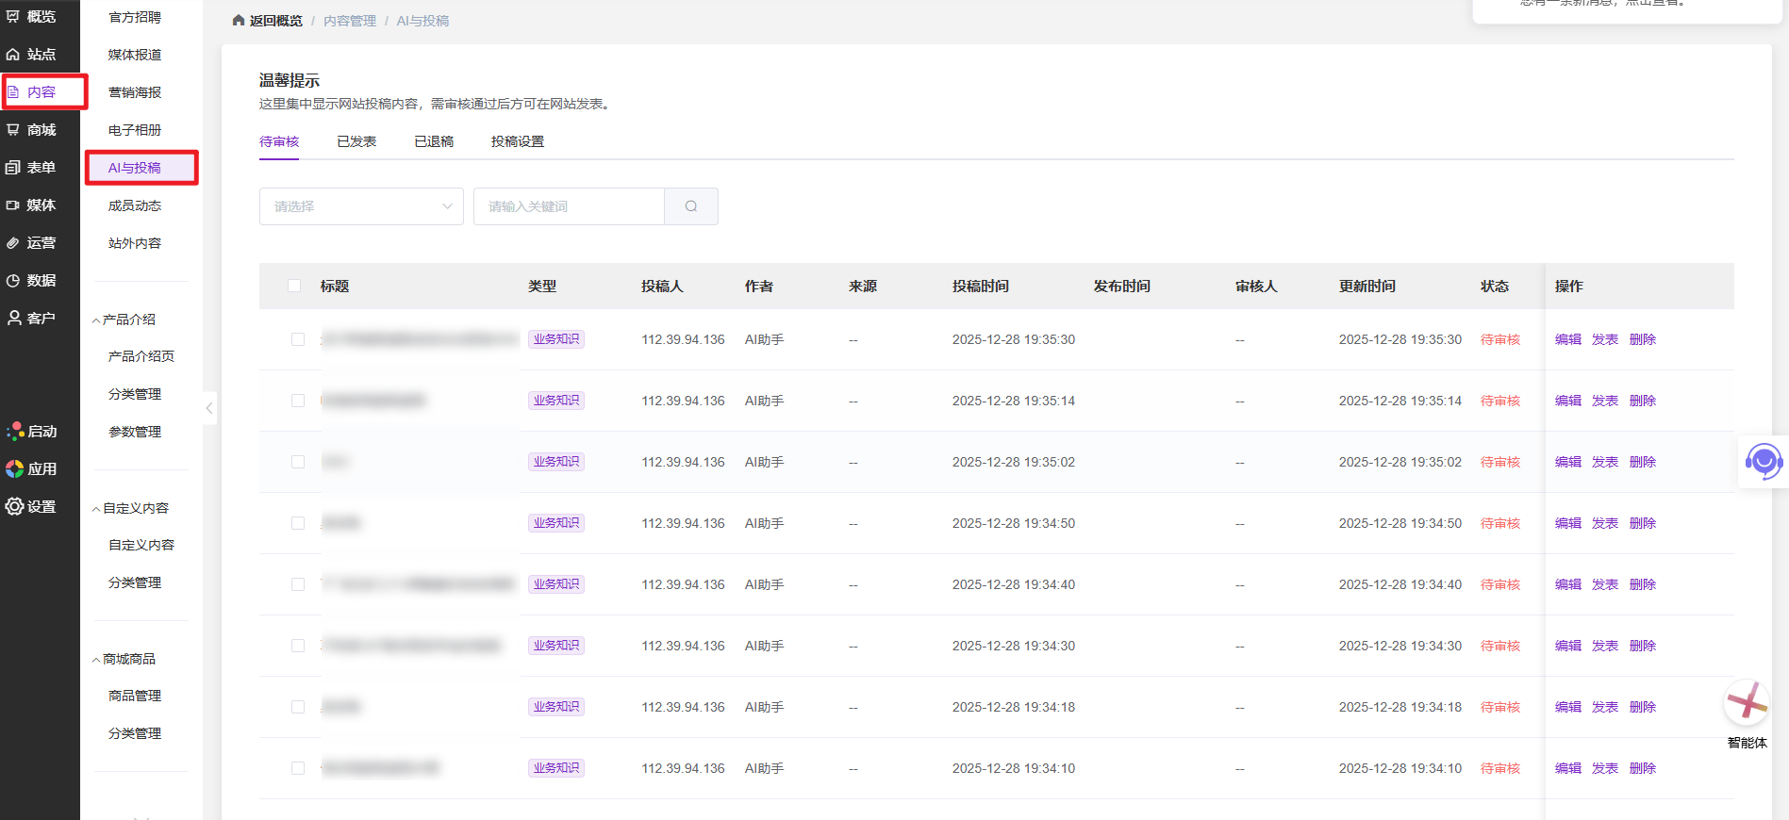Switch to the 已发表 tab
1789x820 pixels.
pos(356,141)
